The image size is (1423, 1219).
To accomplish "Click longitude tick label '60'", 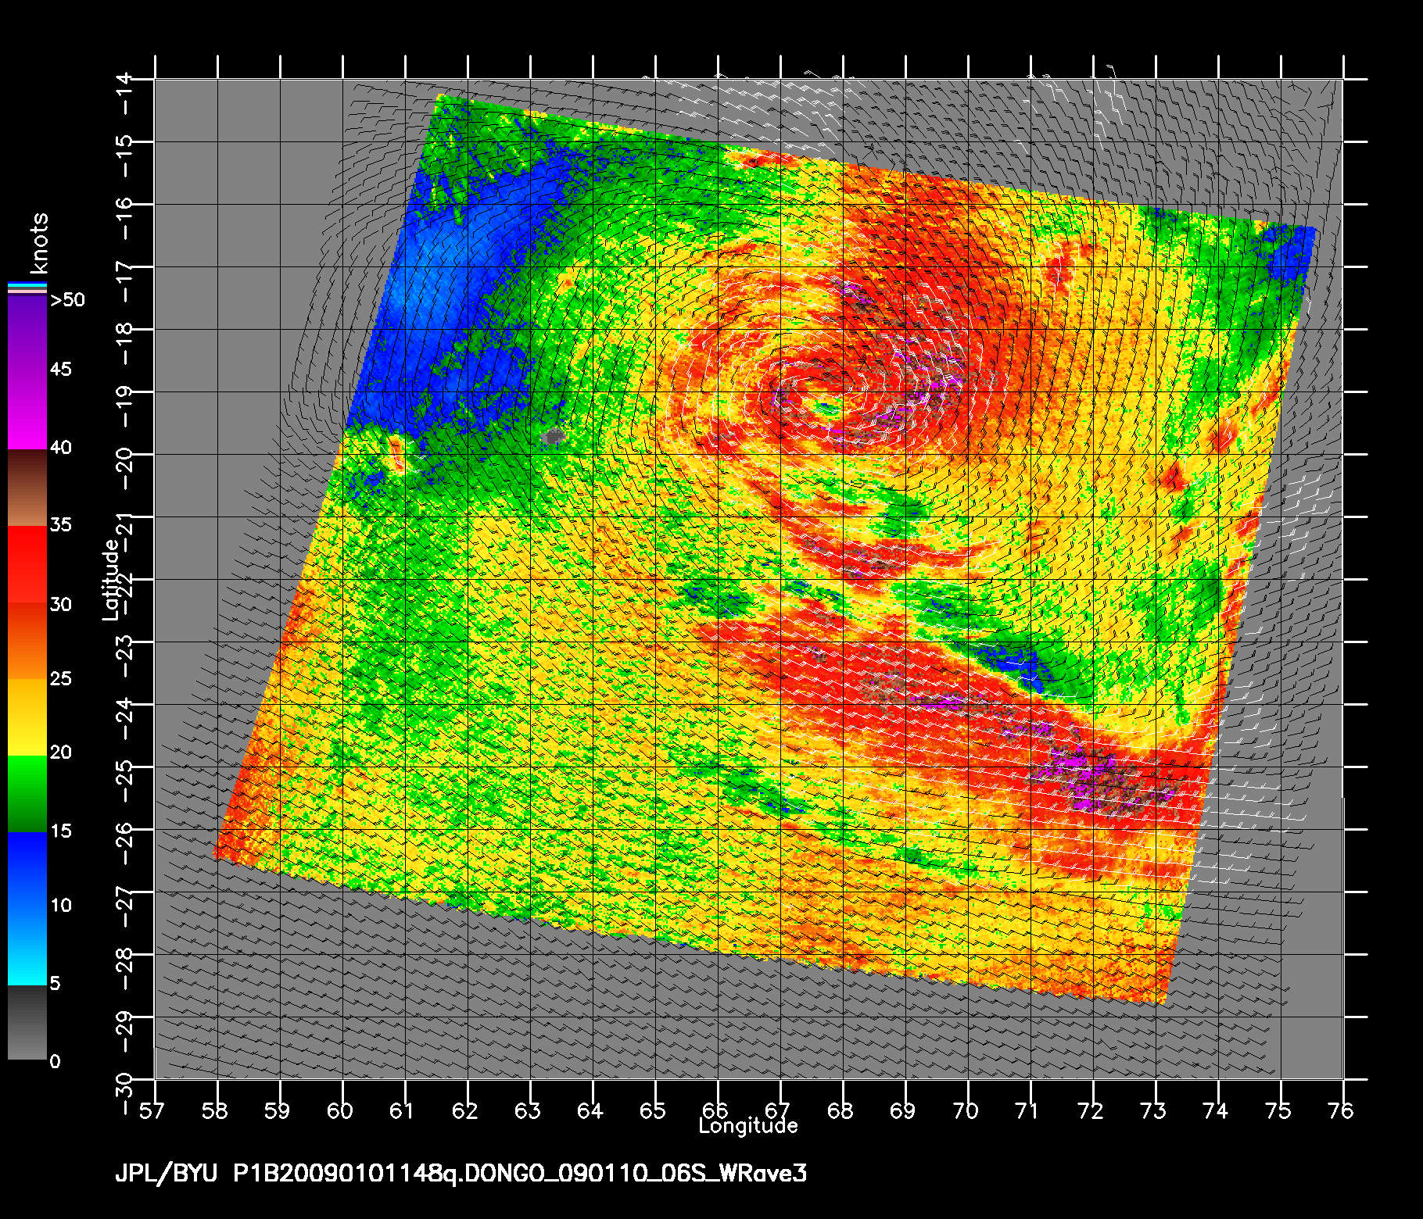I will click(x=340, y=1110).
